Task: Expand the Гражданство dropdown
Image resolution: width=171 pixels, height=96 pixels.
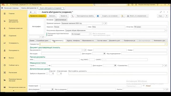Action: pos(166,44)
